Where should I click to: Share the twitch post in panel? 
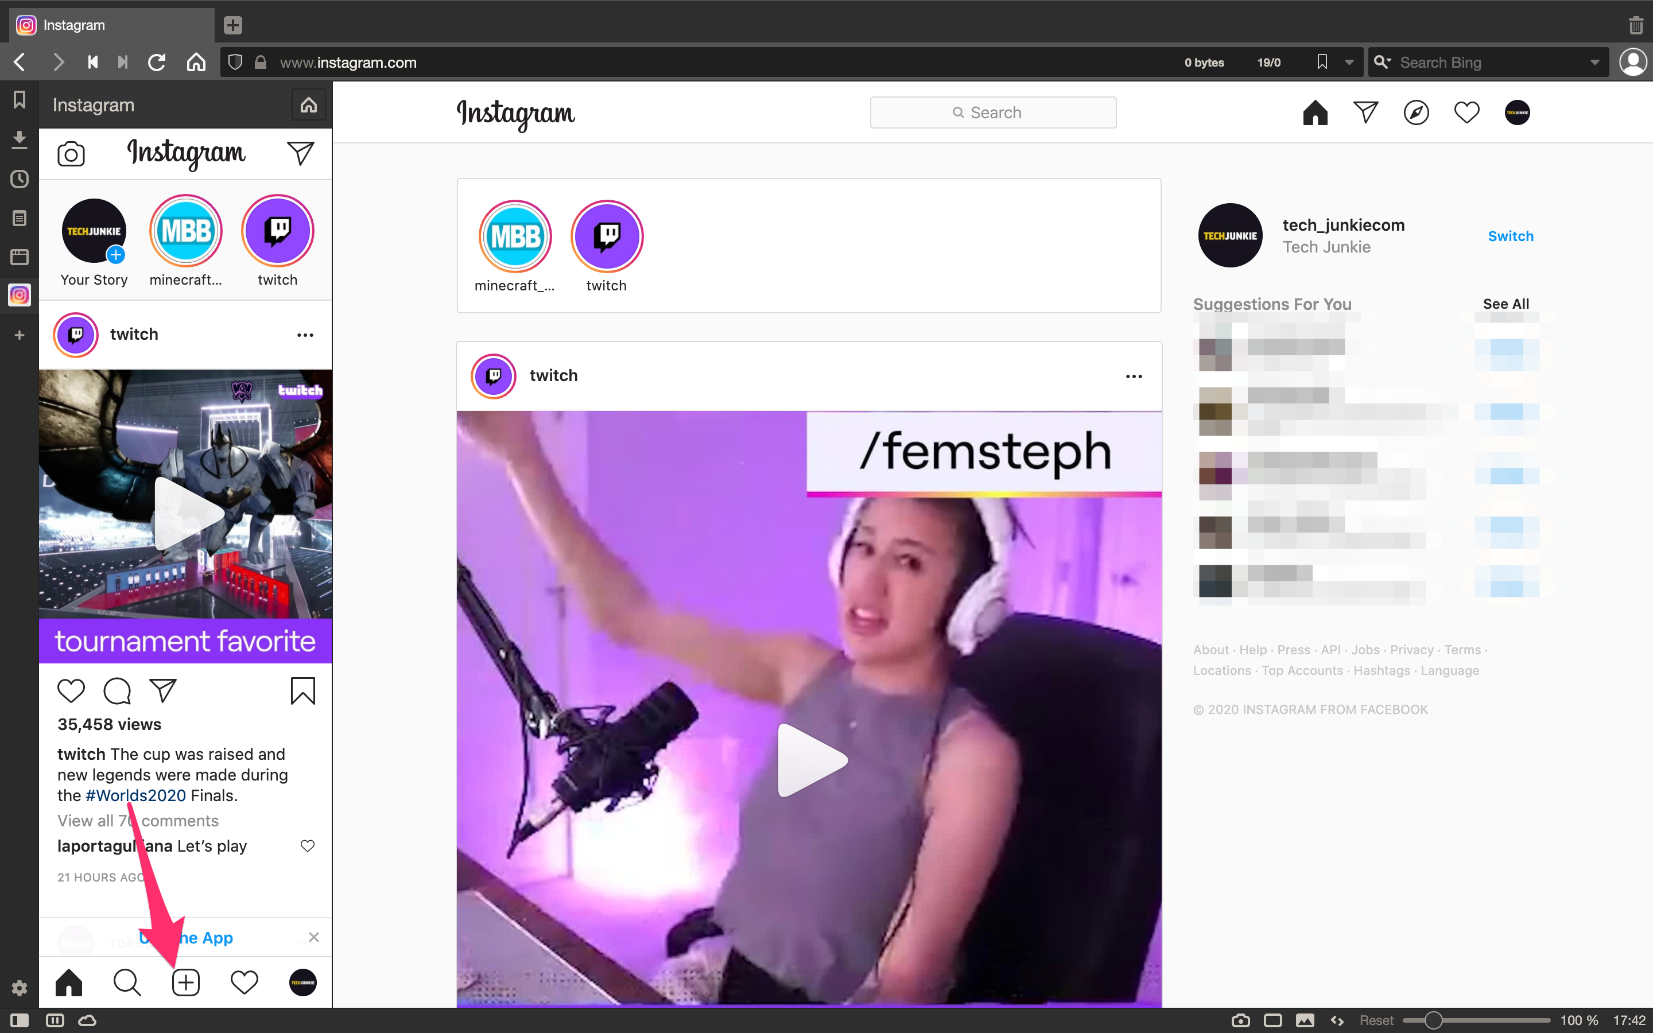click(x=162, y=690)
